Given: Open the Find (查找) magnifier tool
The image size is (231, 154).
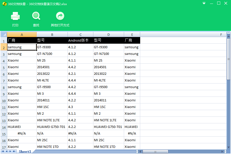Looking at the screenshot, I should [36, 16].
